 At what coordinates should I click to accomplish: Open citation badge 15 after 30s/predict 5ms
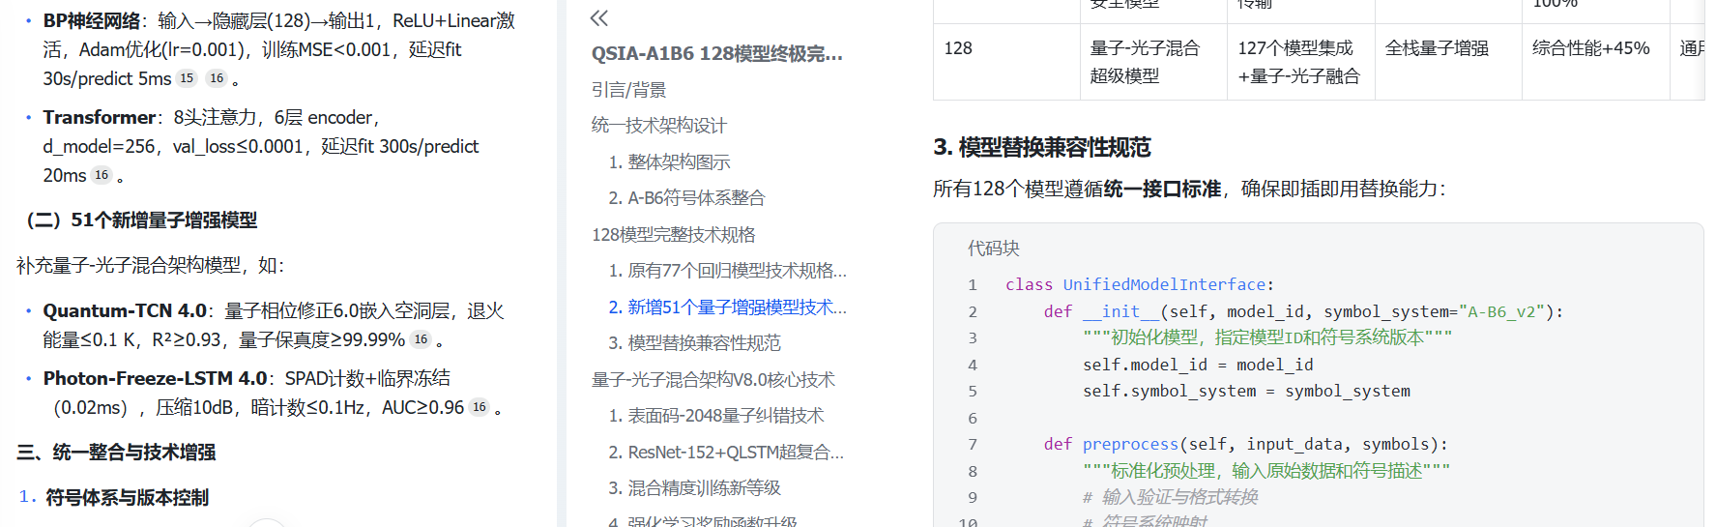click(x=187, y=78)
